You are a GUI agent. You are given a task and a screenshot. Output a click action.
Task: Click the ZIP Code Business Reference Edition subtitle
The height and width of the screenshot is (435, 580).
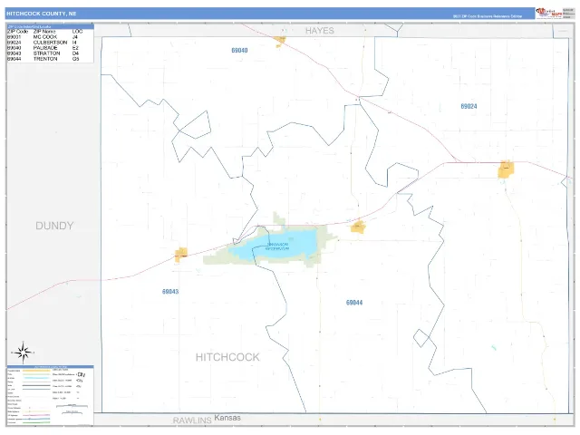pyautogui.click(x=488, y=16)
